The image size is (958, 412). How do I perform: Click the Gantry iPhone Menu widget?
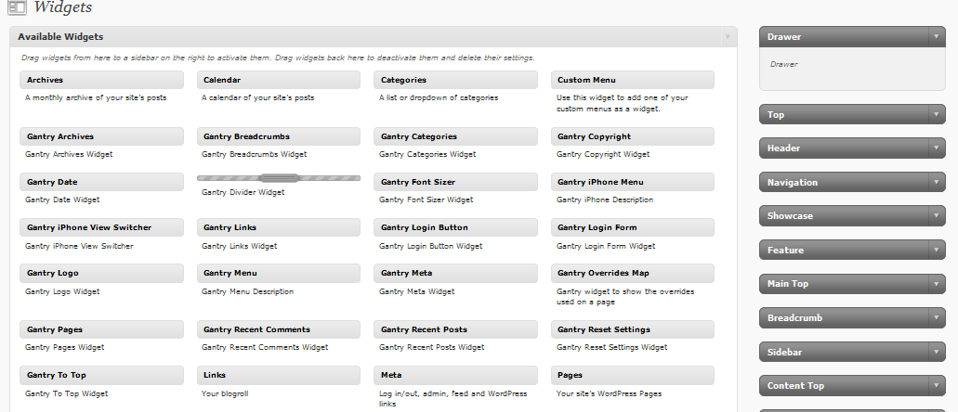tap(633, 182)
